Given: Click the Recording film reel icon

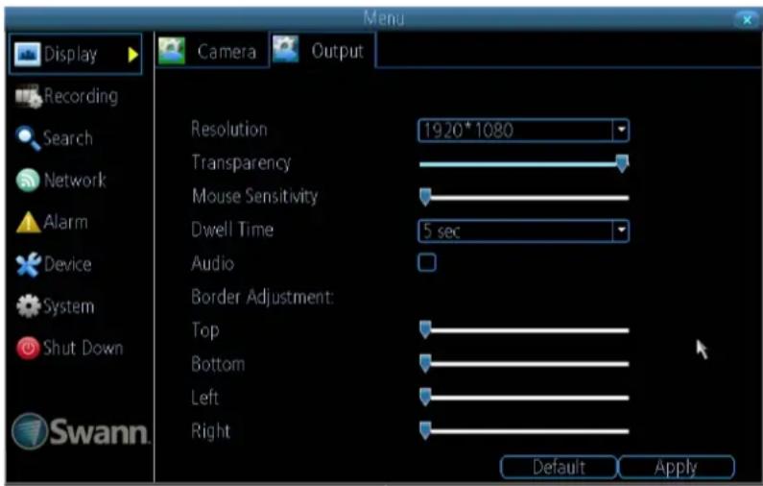Looking at the screenshot, I should coord(28,96).
